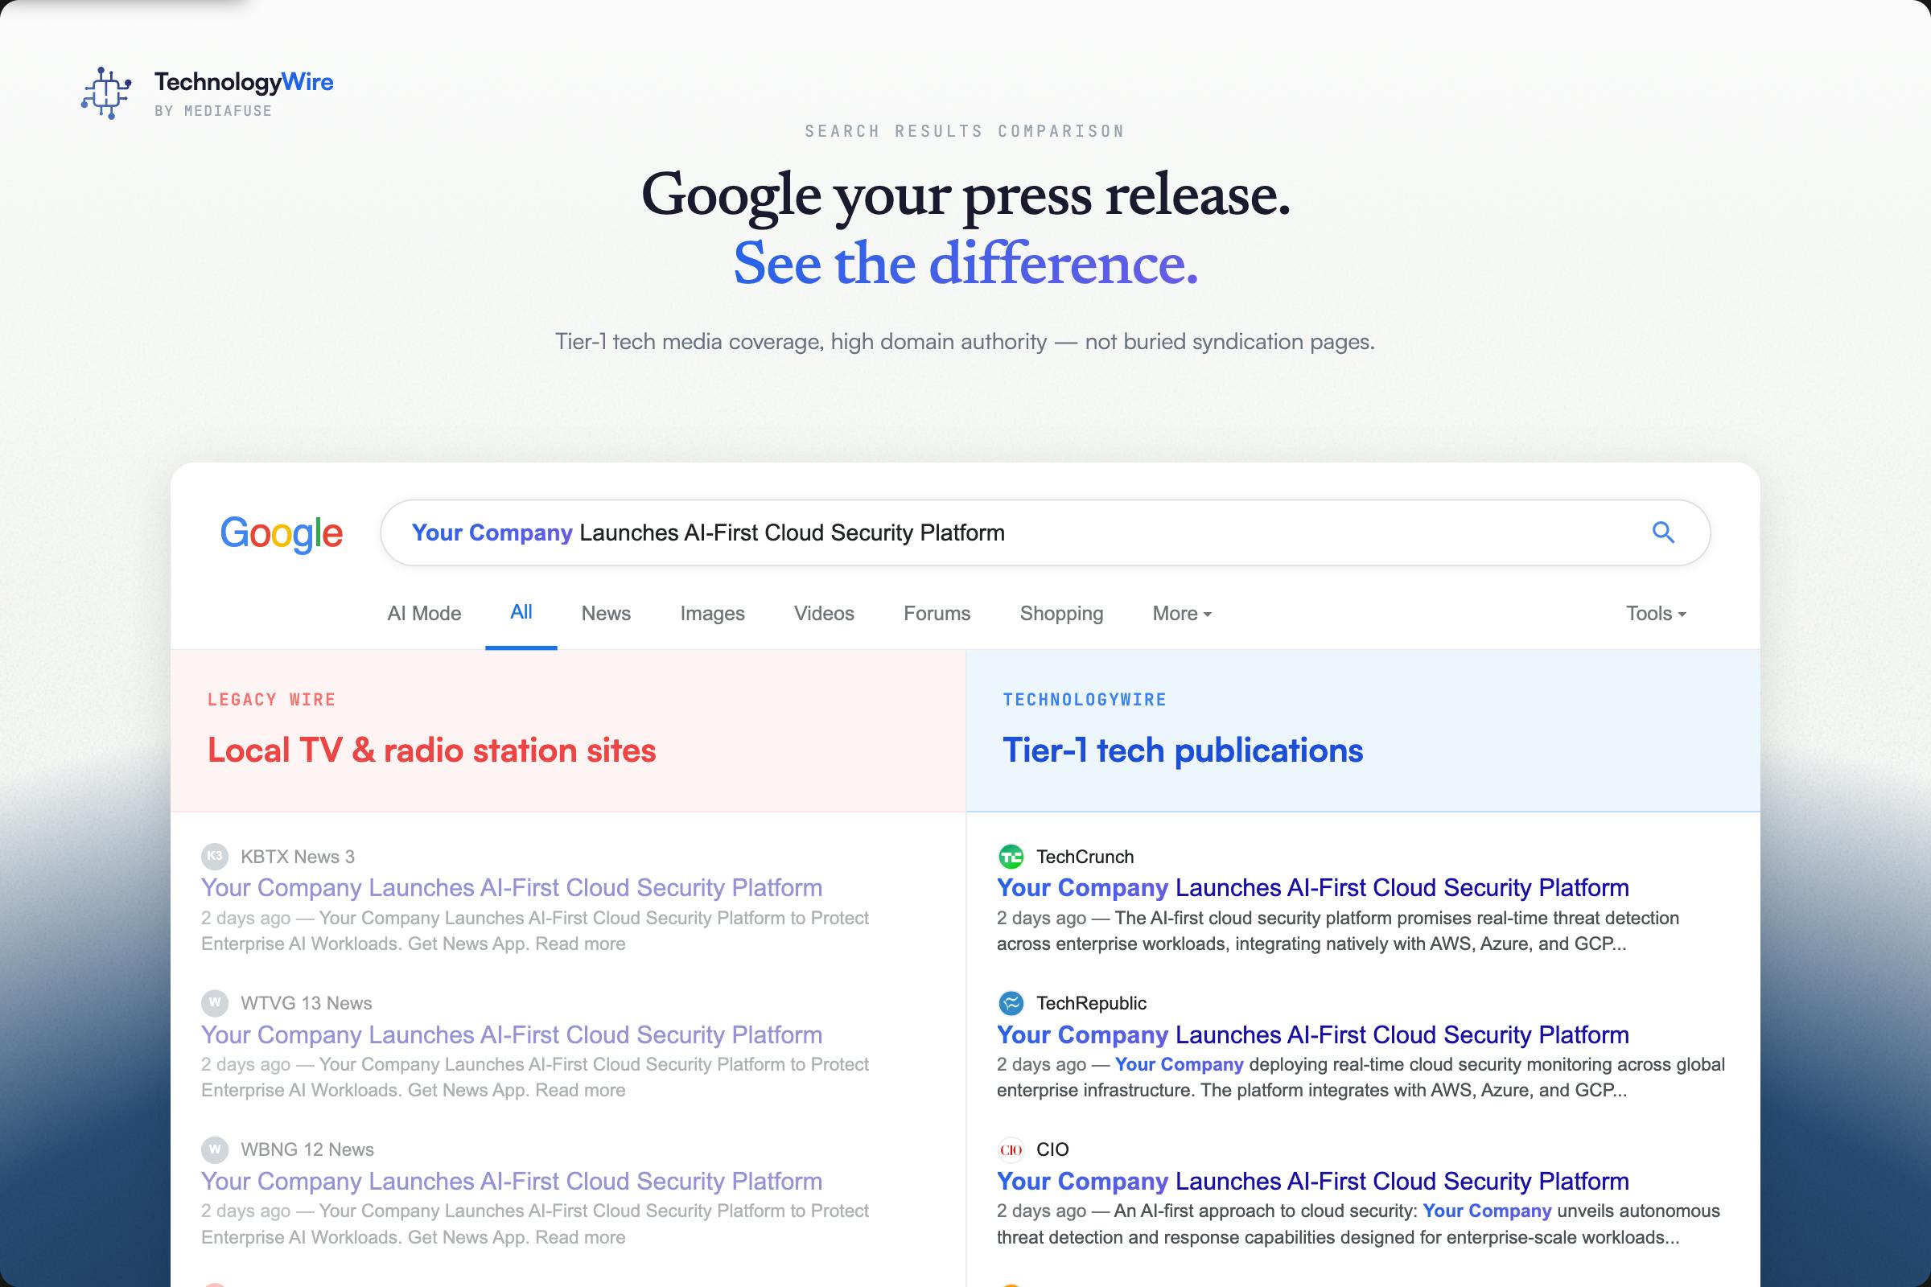This screenshot has height=1287, width=1931.
Task: Expand the More dropdown
Action: click(1181, 613)
